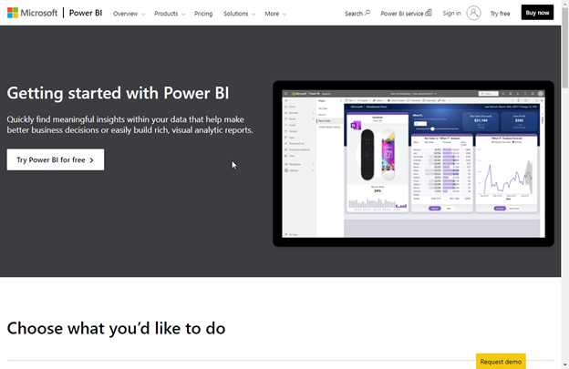
Task: Expand the Overview dropdown menu
Action: [129, 14]
